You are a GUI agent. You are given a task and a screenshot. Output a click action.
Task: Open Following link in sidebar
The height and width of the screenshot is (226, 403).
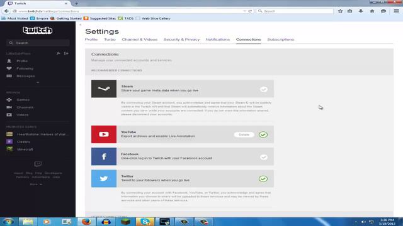(x=25, y=68)
